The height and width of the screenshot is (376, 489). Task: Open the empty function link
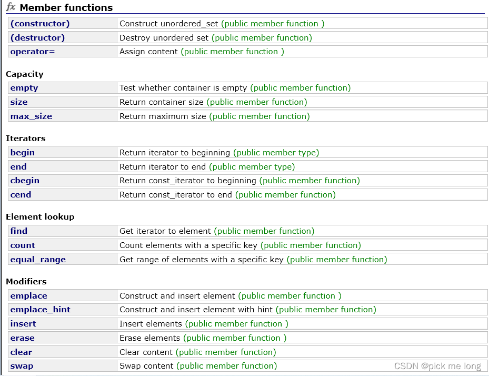(24, 88)
